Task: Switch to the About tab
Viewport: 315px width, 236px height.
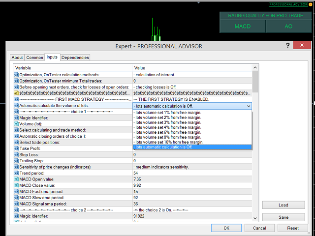Action: click(x=17, y=58)
